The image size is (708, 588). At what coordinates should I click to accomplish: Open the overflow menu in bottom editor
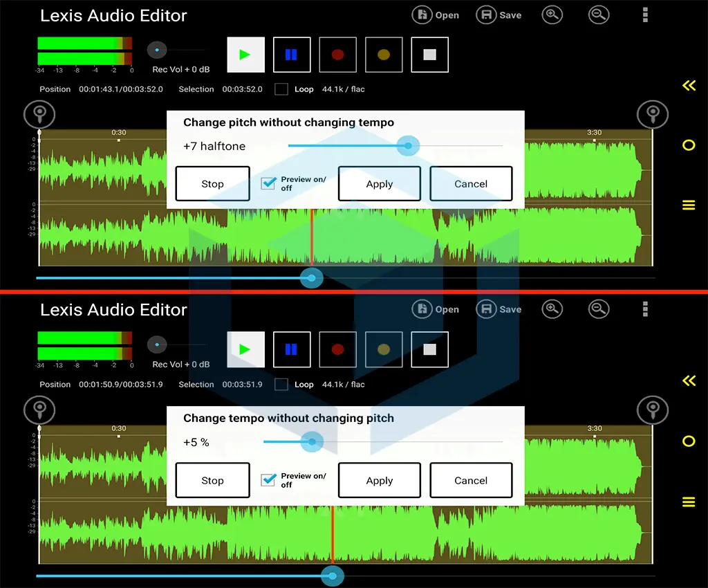(645, 309)
